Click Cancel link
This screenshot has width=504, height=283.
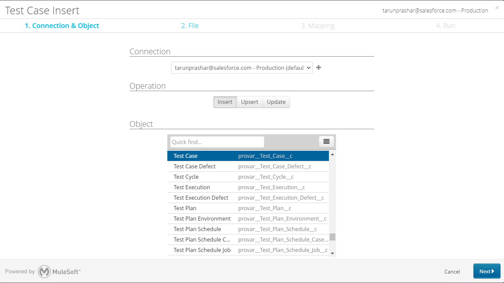tap(452, 272)
